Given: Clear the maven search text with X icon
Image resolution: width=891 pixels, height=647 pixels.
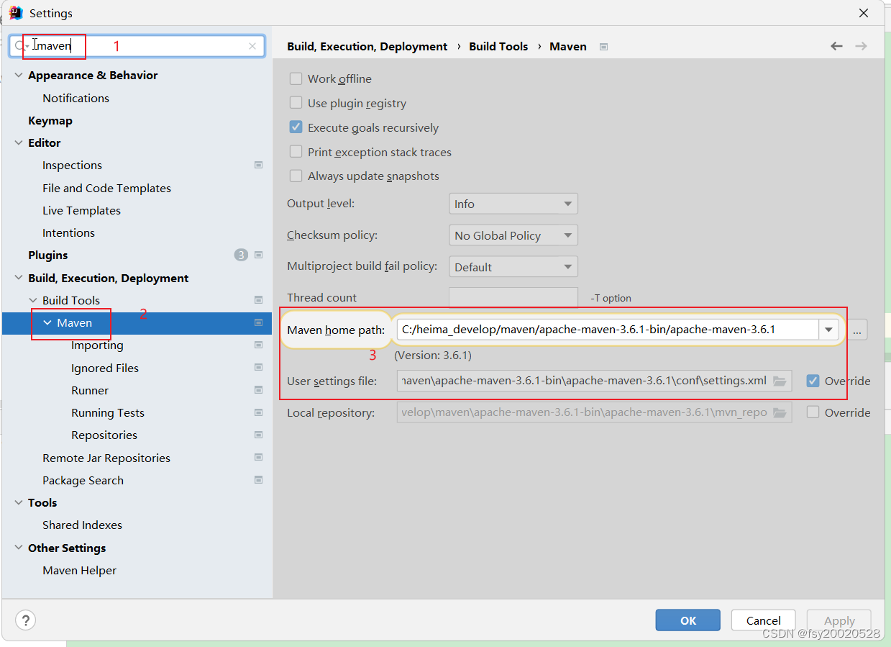Looking at the screenshot, I should [252, 46].
